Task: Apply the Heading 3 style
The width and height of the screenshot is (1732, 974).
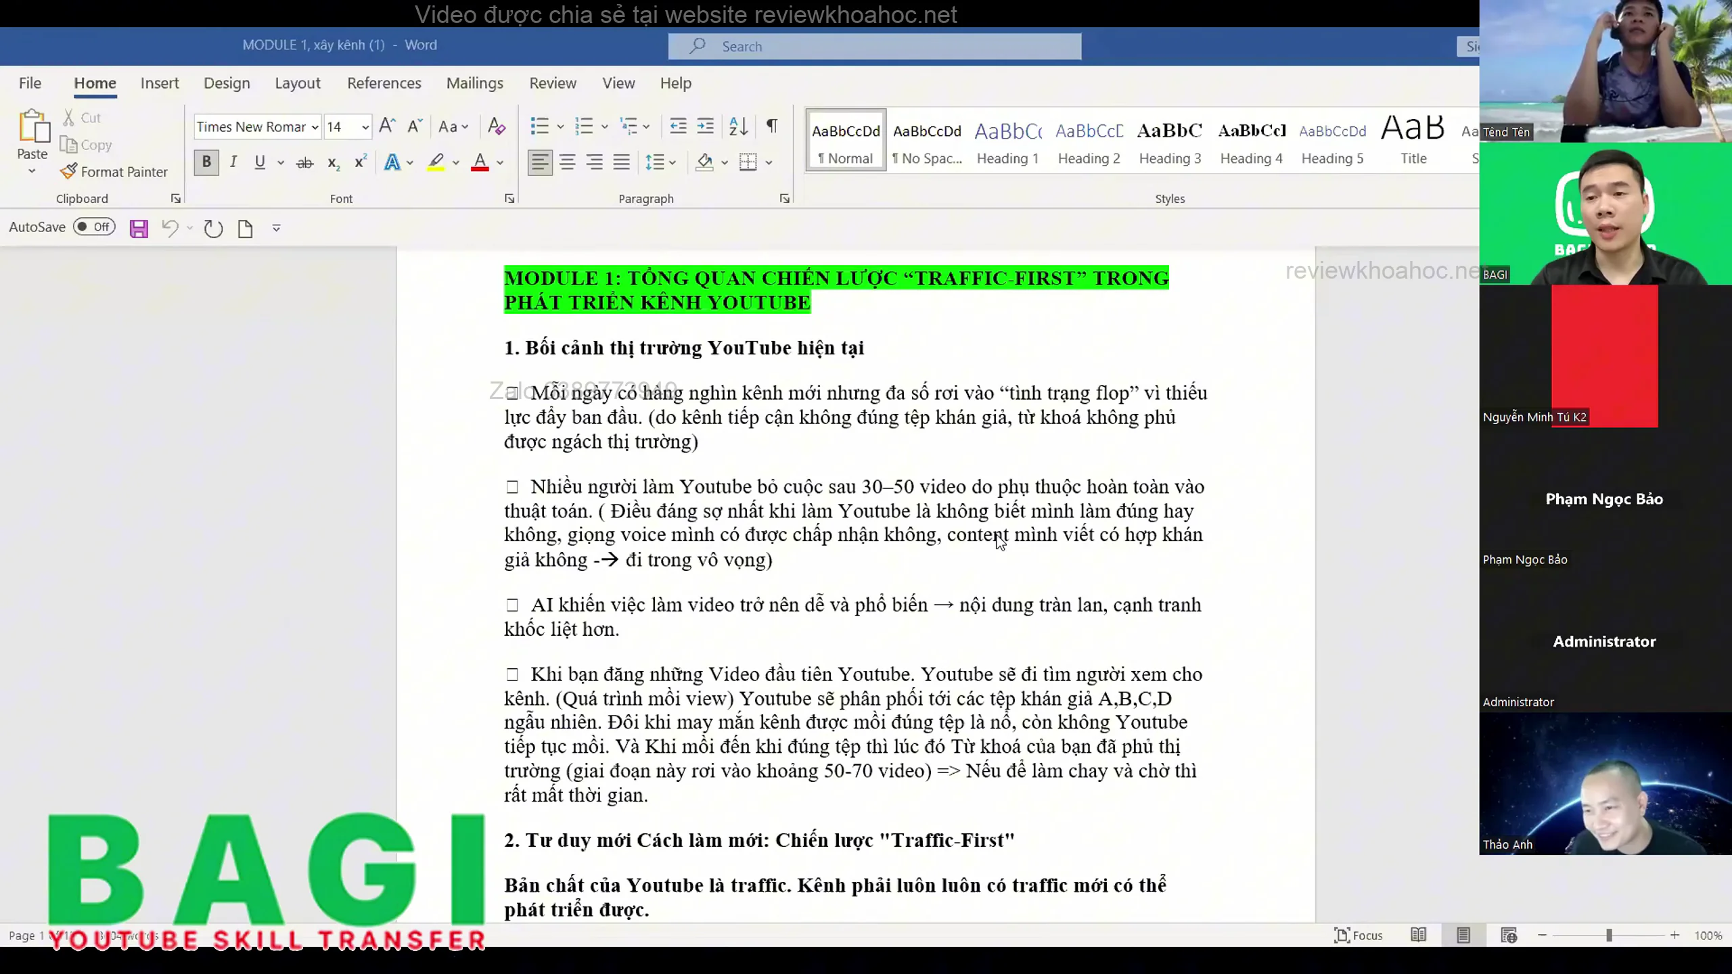Action: coord(1170,141)
